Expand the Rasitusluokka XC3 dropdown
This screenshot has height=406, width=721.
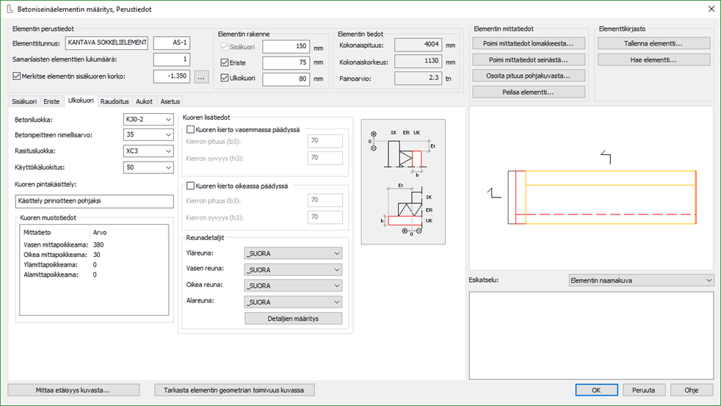coord(148,151)
